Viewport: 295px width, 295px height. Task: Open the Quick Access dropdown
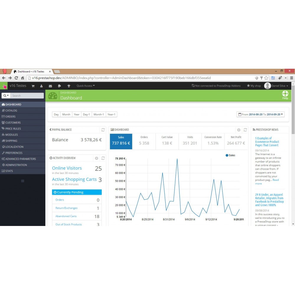[x=86, y=86]
